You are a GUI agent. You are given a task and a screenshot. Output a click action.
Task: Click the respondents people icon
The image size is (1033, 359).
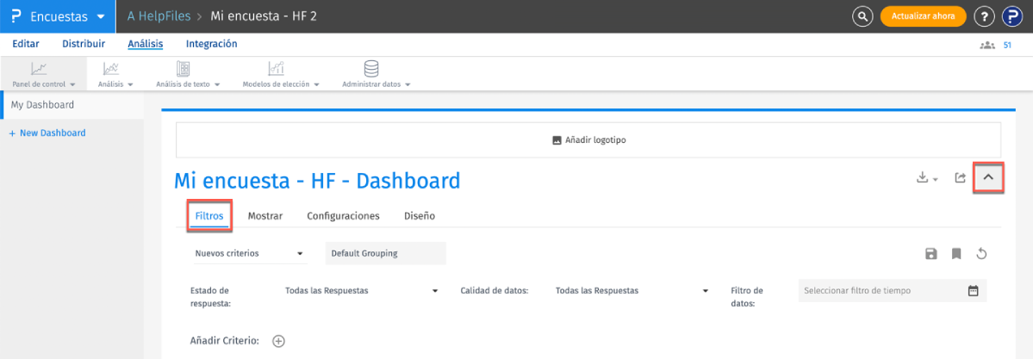[986, 46]
